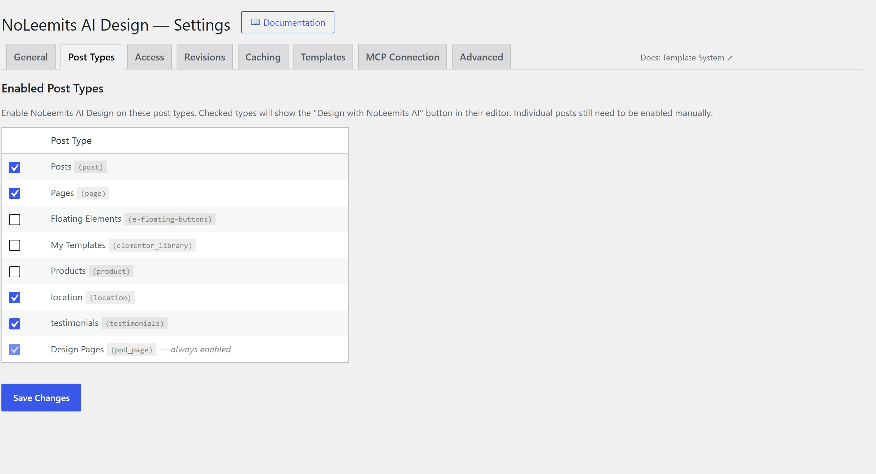This screenshot has width=876, height=474.
Task: Open the Documentation link
Action: click(x=287, y=22)
